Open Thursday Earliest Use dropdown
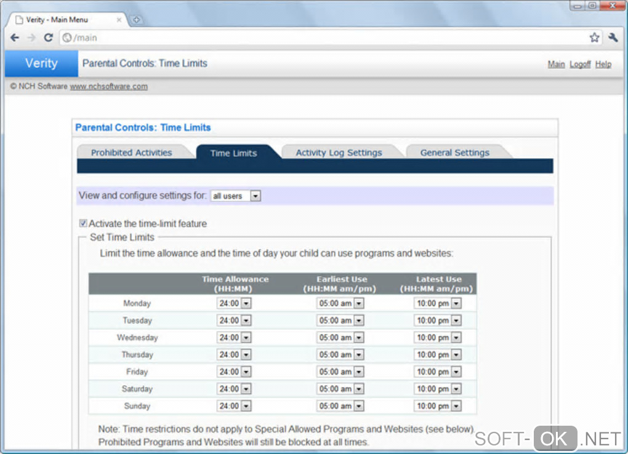This screenshot has height=454, width=628. (x=340, y=355)
